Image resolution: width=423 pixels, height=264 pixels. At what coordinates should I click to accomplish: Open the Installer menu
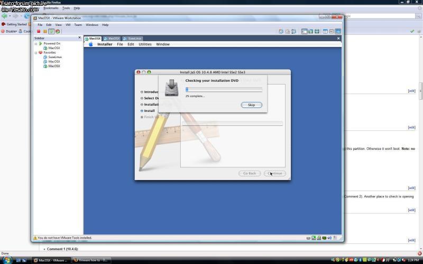click(105, 44)
